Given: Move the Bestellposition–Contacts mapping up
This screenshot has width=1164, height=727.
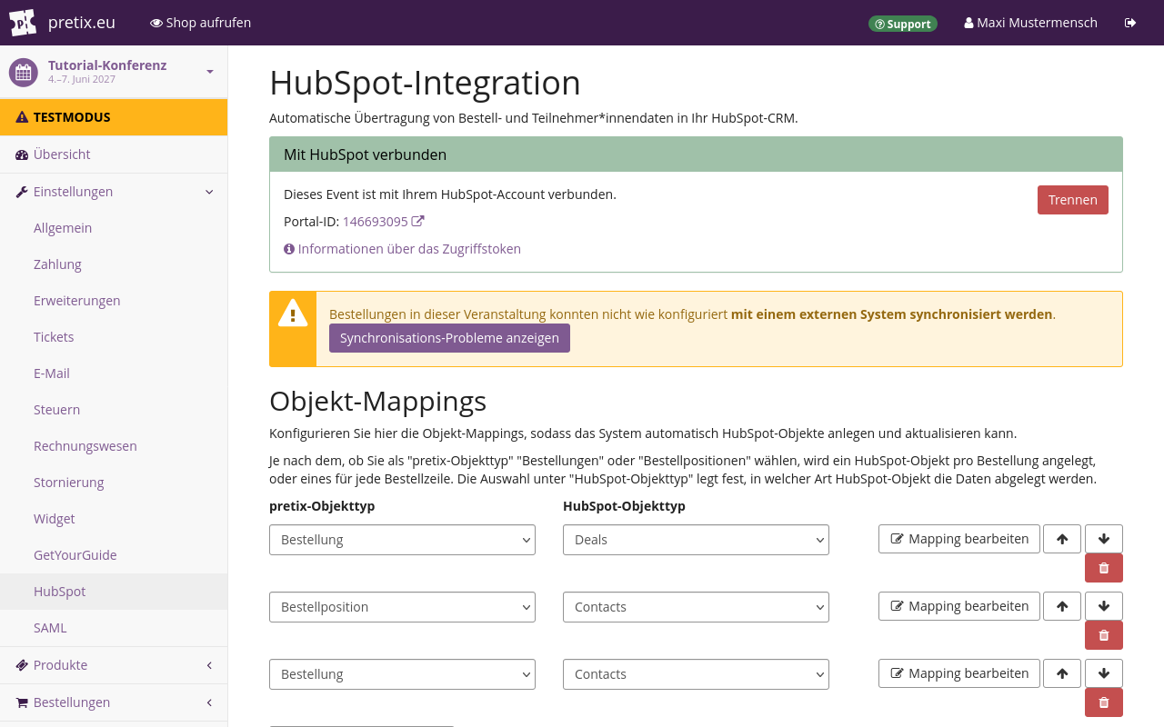Looking at the screenshot, I should pyautogui.click(x=1062, y=606).
